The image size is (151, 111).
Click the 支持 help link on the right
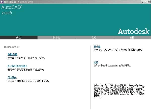tap(96, 62)
